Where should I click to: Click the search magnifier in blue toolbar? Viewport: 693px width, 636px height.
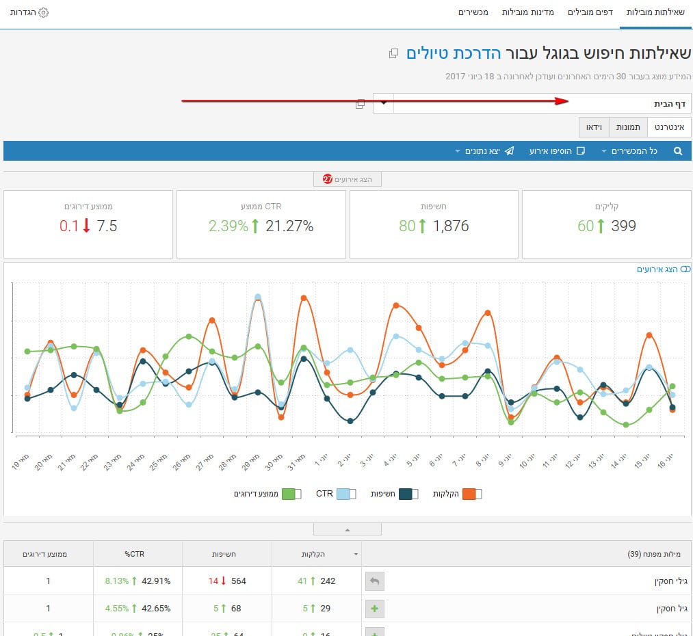pyautogui.click(x=677, y=151)
